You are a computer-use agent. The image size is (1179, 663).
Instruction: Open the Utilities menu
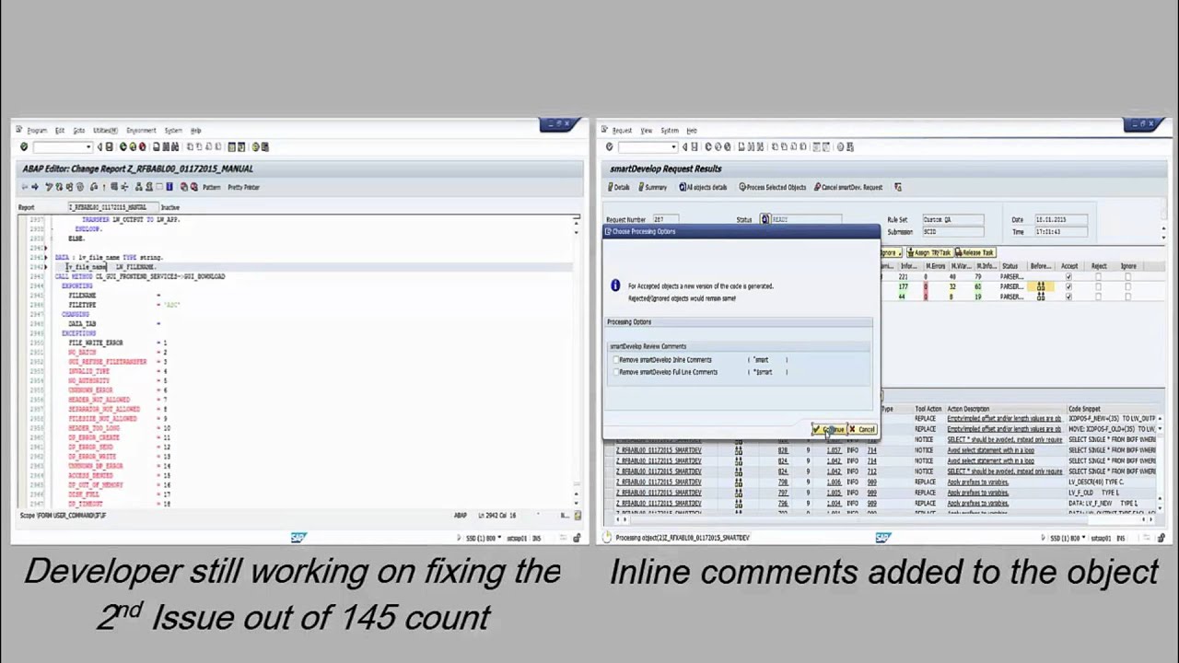105,131
